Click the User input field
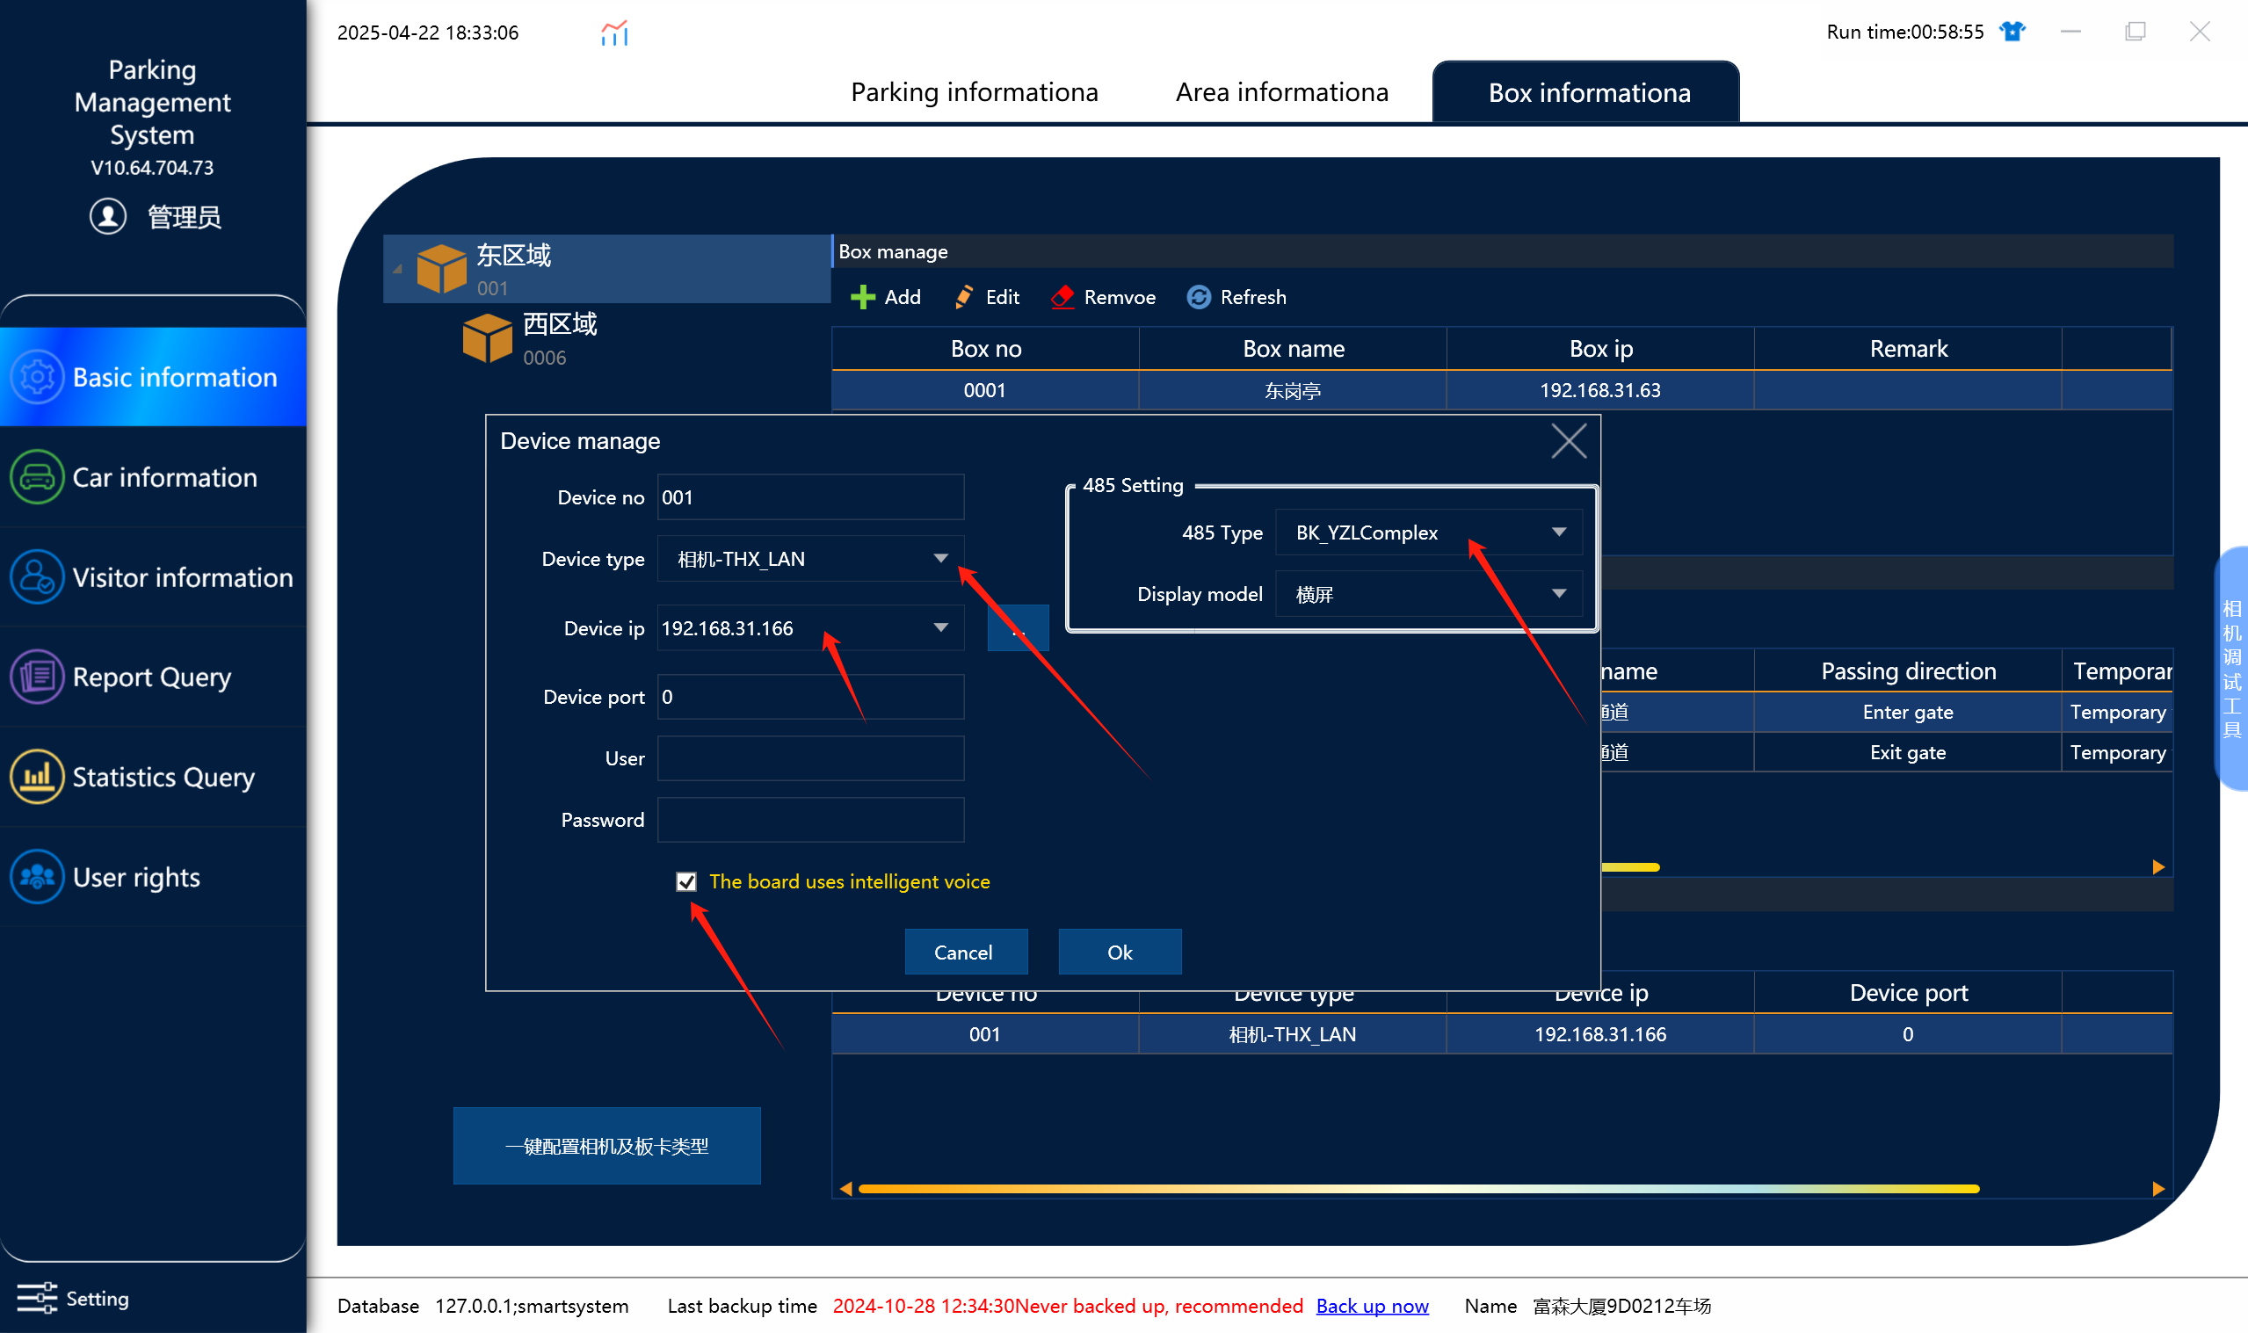 [810, 758]
